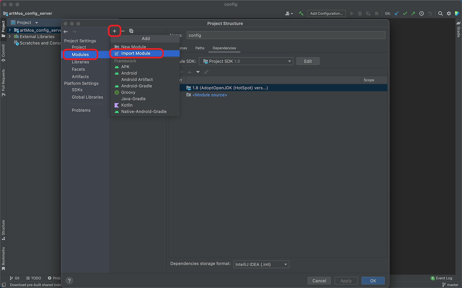Click the plus icon to add a module

coord(114,31)
